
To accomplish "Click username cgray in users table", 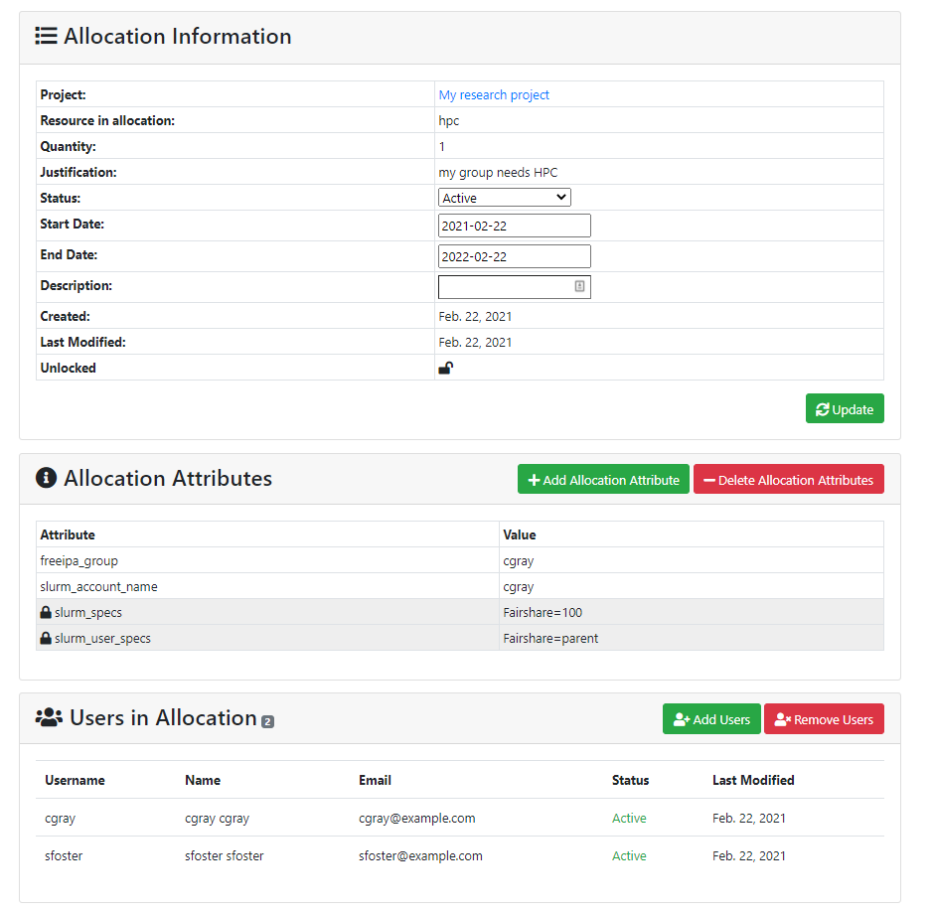I will click(x=60, y=819).
